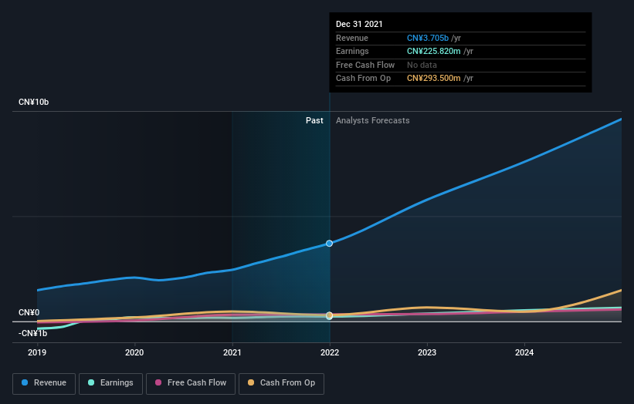The width and height of the screenshot is (634, 404).
Task: Click the 2021 x-axis label
Action: click(x=232, y=352)
